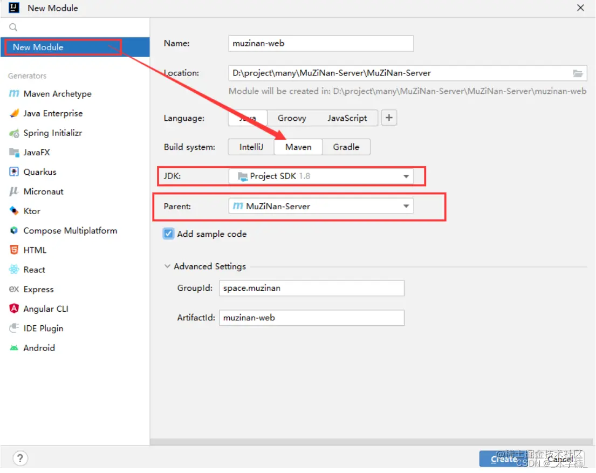Select the Spring Initializr leaf icon
596x473 pixels.
point(14,133)
